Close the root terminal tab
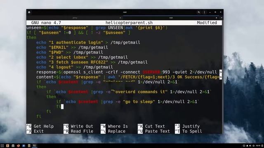 216,18
